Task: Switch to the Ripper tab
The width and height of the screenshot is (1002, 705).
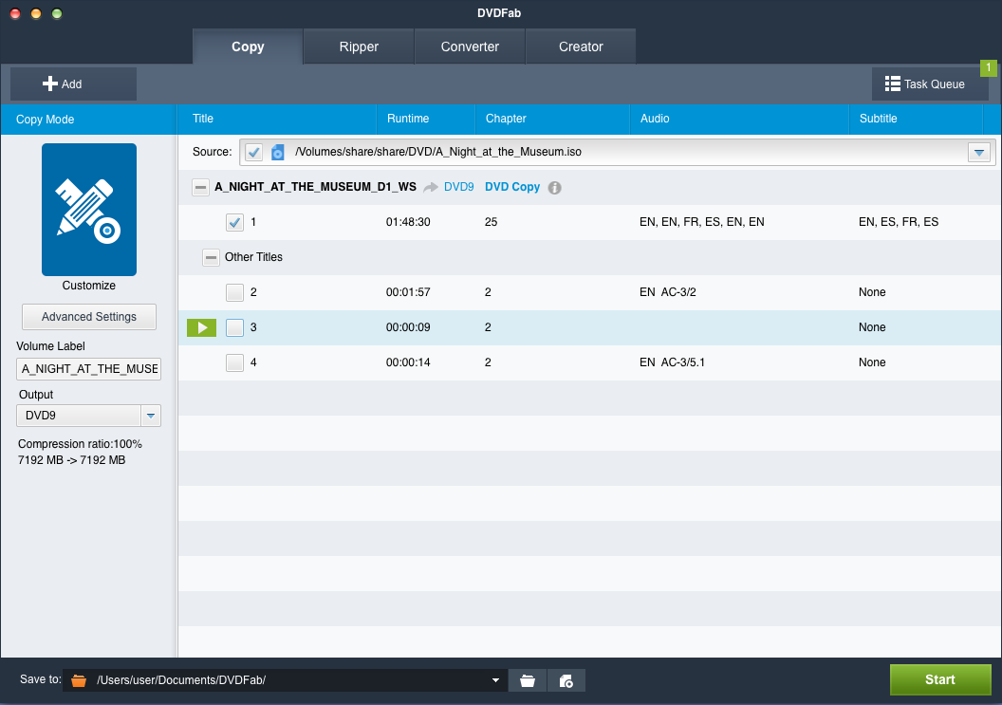Action: pyautogui.click(x=359, y=46)
